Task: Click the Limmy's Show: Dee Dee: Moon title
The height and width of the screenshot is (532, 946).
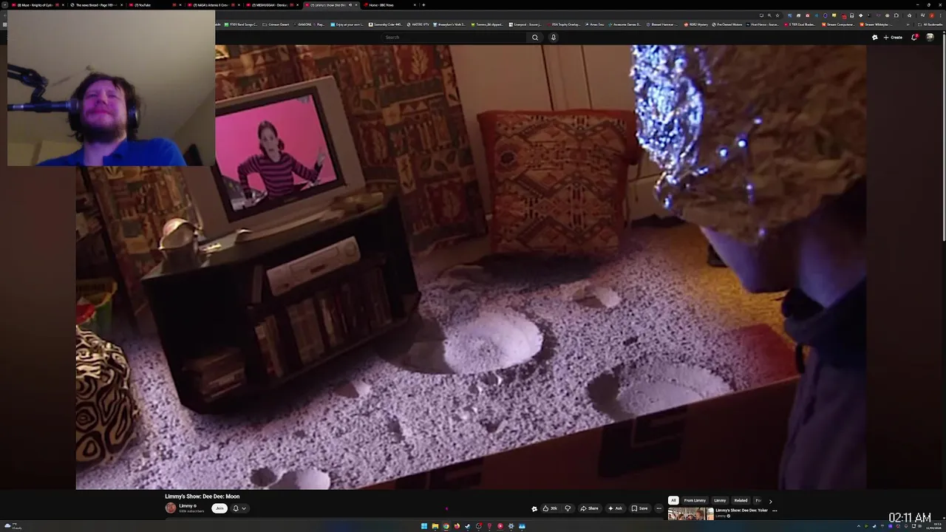Action: click(x=203, y=497)
